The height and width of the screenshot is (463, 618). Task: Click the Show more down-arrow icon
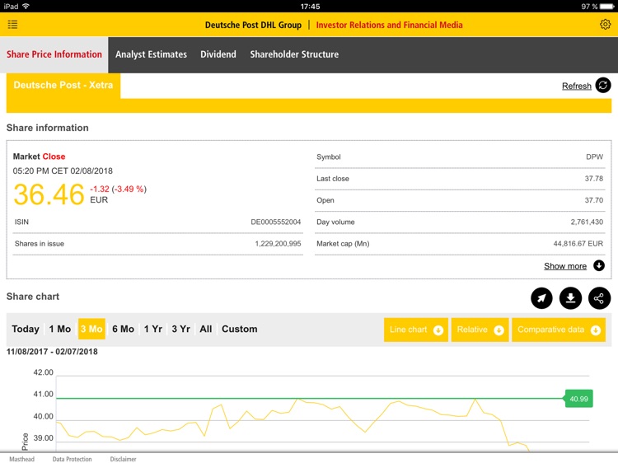pos(599,265)
